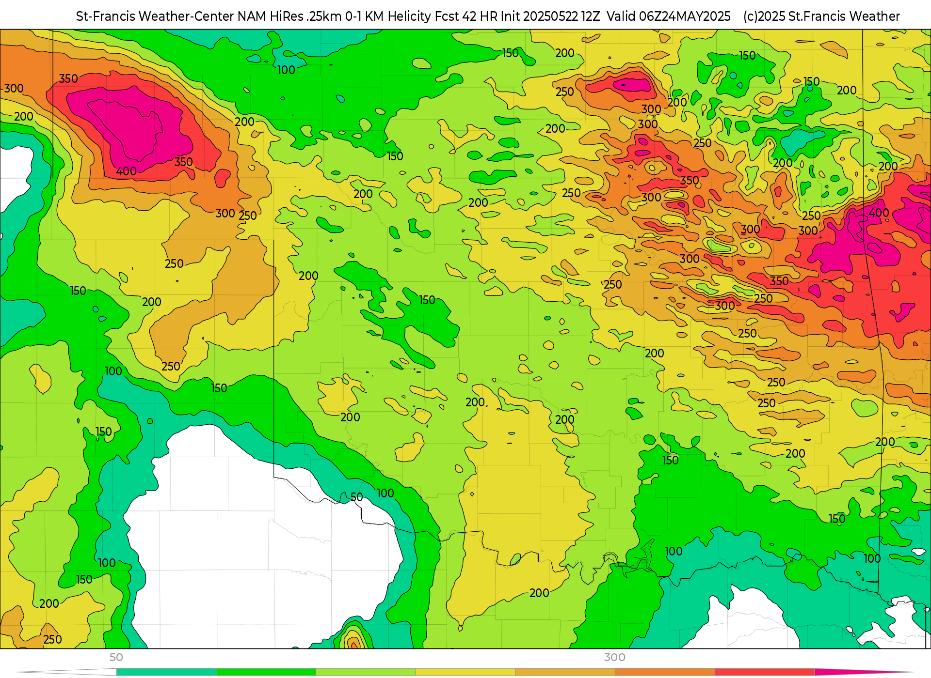Click the '300' label under the color bar

pyautogui.click(x=614, y=658)
